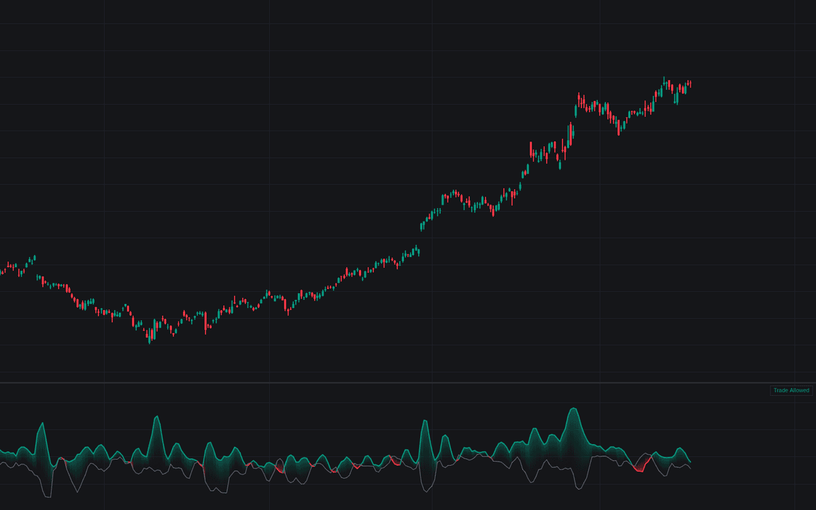Click the lowest candlestick of the downtrend
Viewport: 816px width, 510px height.
[x=150, y=335]
